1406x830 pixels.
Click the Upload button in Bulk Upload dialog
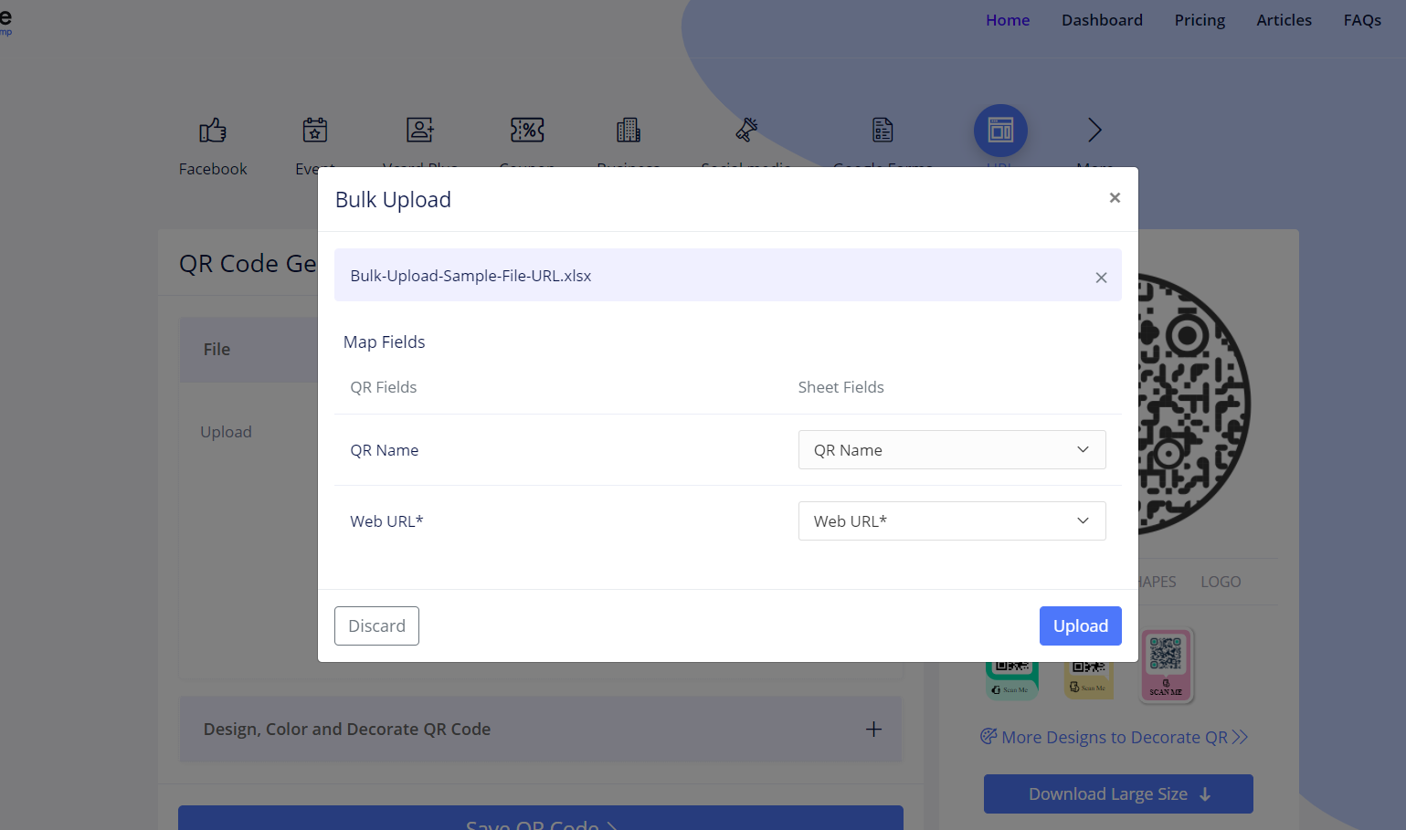click(x=1080, y=625)
